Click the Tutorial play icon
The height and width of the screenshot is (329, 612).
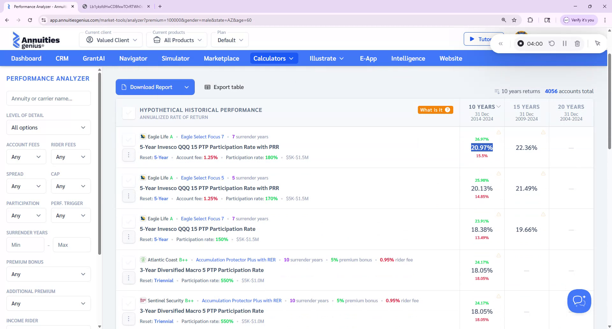[473, 39]
